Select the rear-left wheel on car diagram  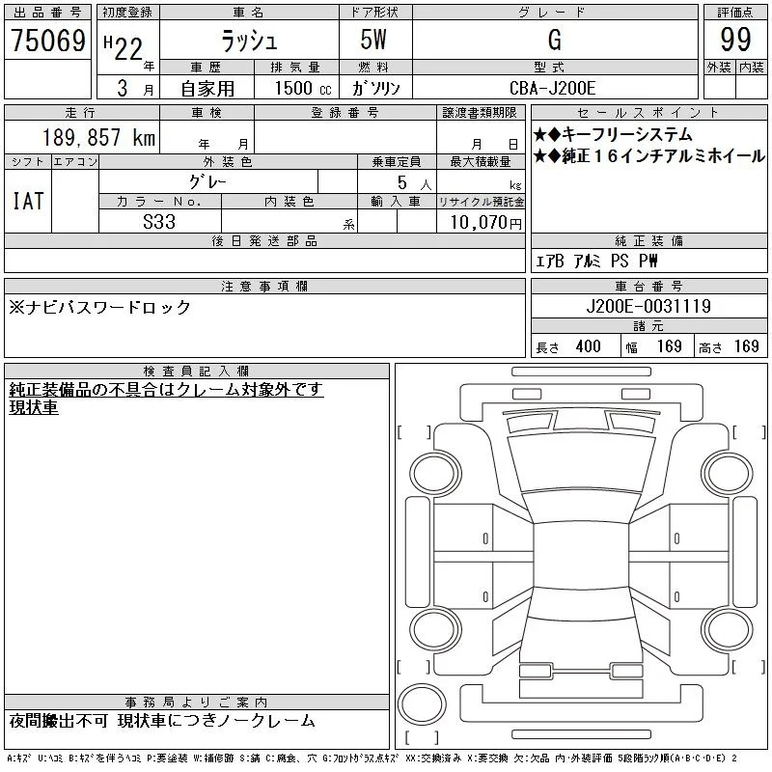coord(435,629)
